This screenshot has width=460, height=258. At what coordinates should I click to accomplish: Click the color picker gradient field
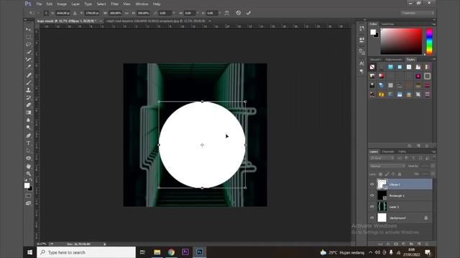tap(401, 42)
